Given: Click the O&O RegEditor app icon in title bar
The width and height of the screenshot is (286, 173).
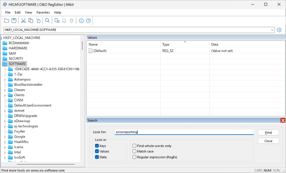Looking at the screenshot, I should point(5,5).
